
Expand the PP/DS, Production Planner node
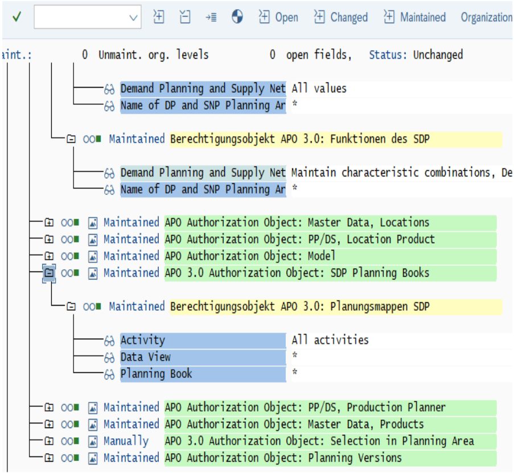point(49,408)
